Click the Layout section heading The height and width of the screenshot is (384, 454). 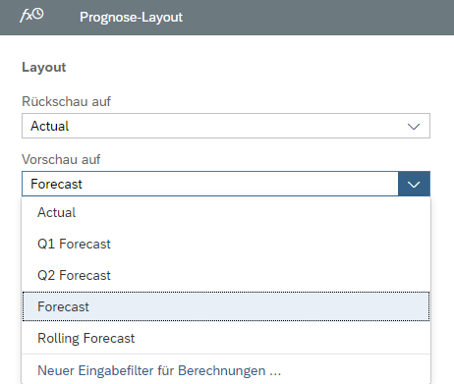(44, 68)
